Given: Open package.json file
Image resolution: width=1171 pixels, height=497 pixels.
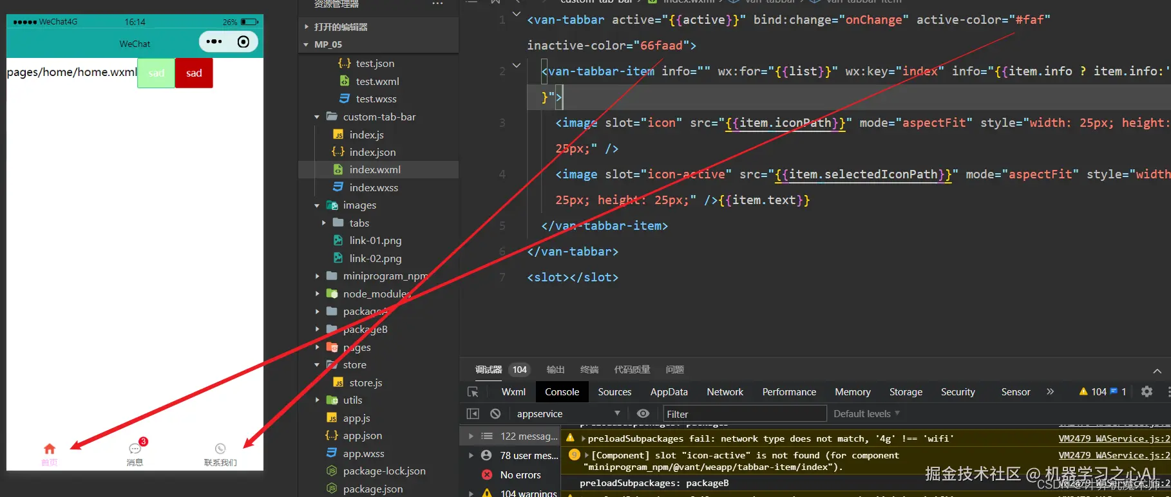Looking at the screenshot, I should point(373,489).
